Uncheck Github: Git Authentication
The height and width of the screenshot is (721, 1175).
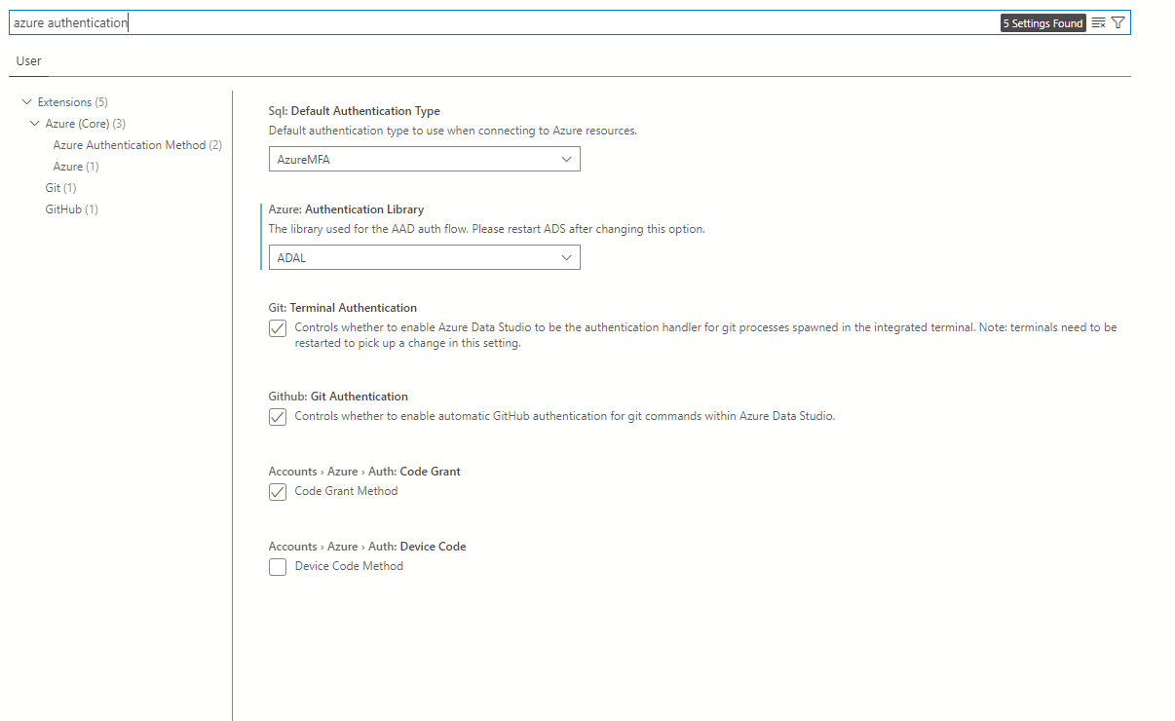point(278,416)
